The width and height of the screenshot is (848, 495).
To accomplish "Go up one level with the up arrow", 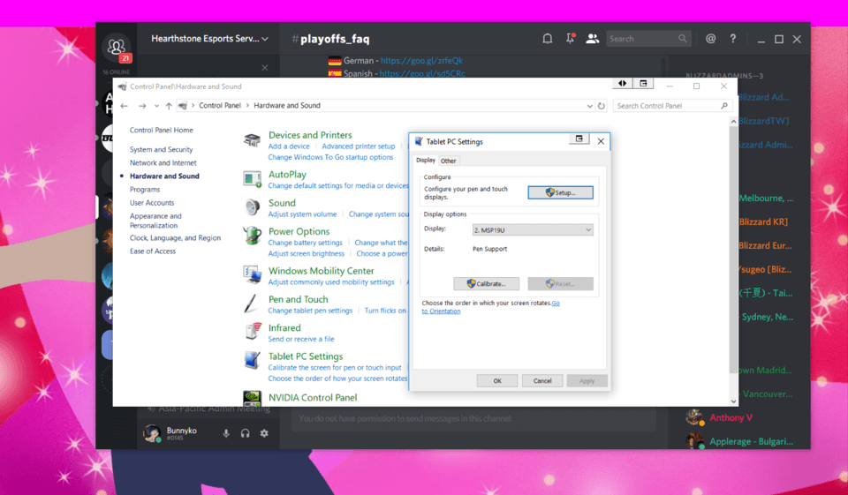I will point(169,106).
